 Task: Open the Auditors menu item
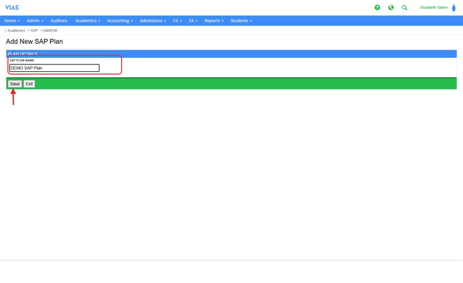[59, 21]
